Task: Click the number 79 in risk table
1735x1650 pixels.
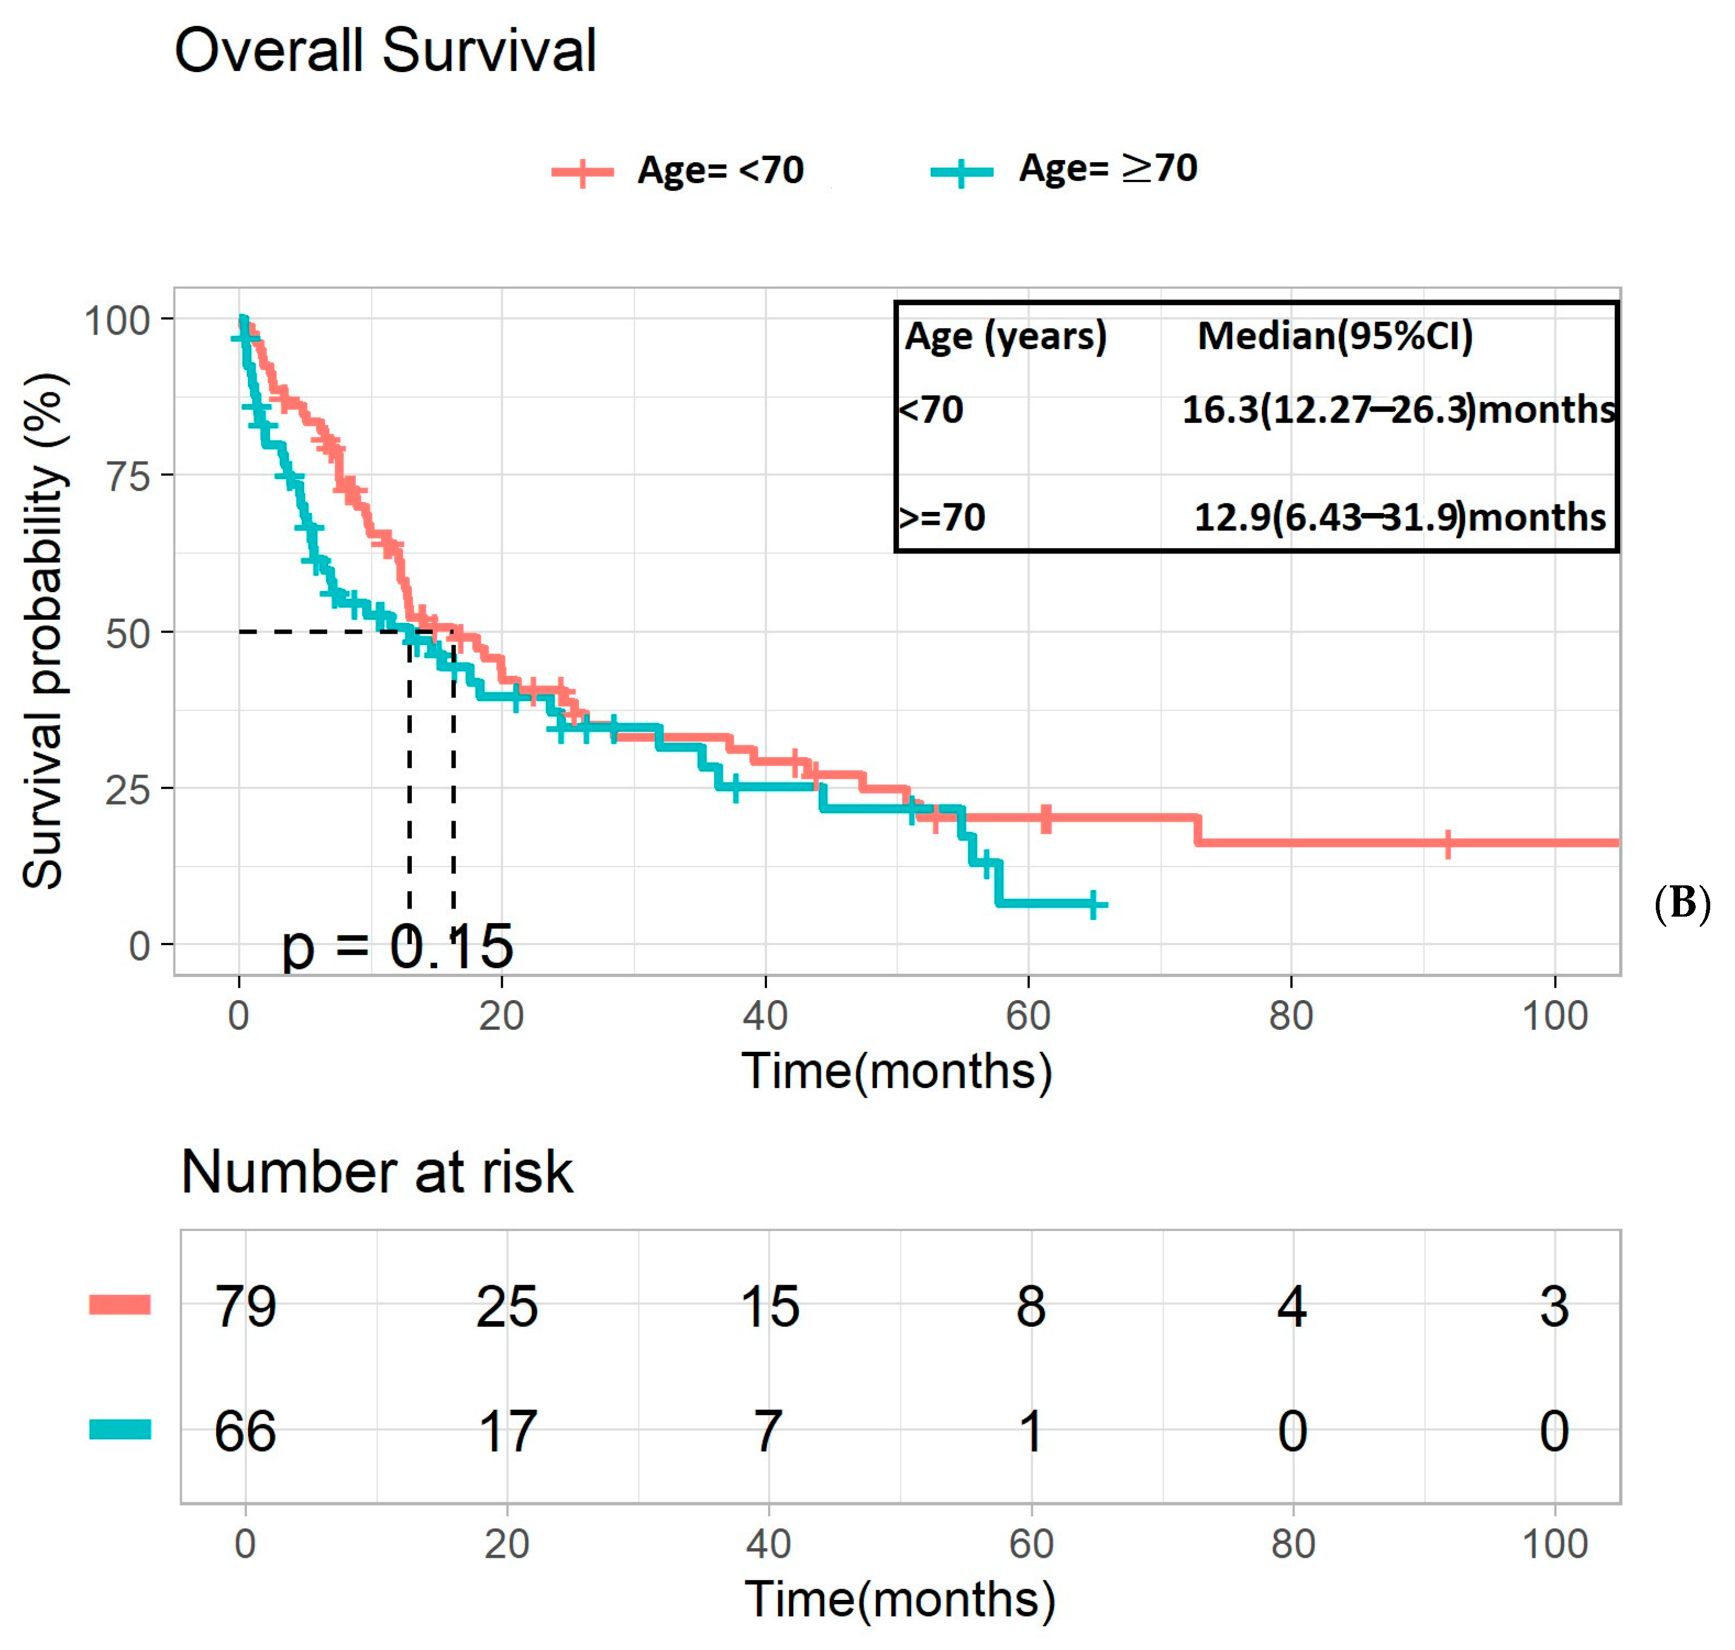Action: (245, 1306)
